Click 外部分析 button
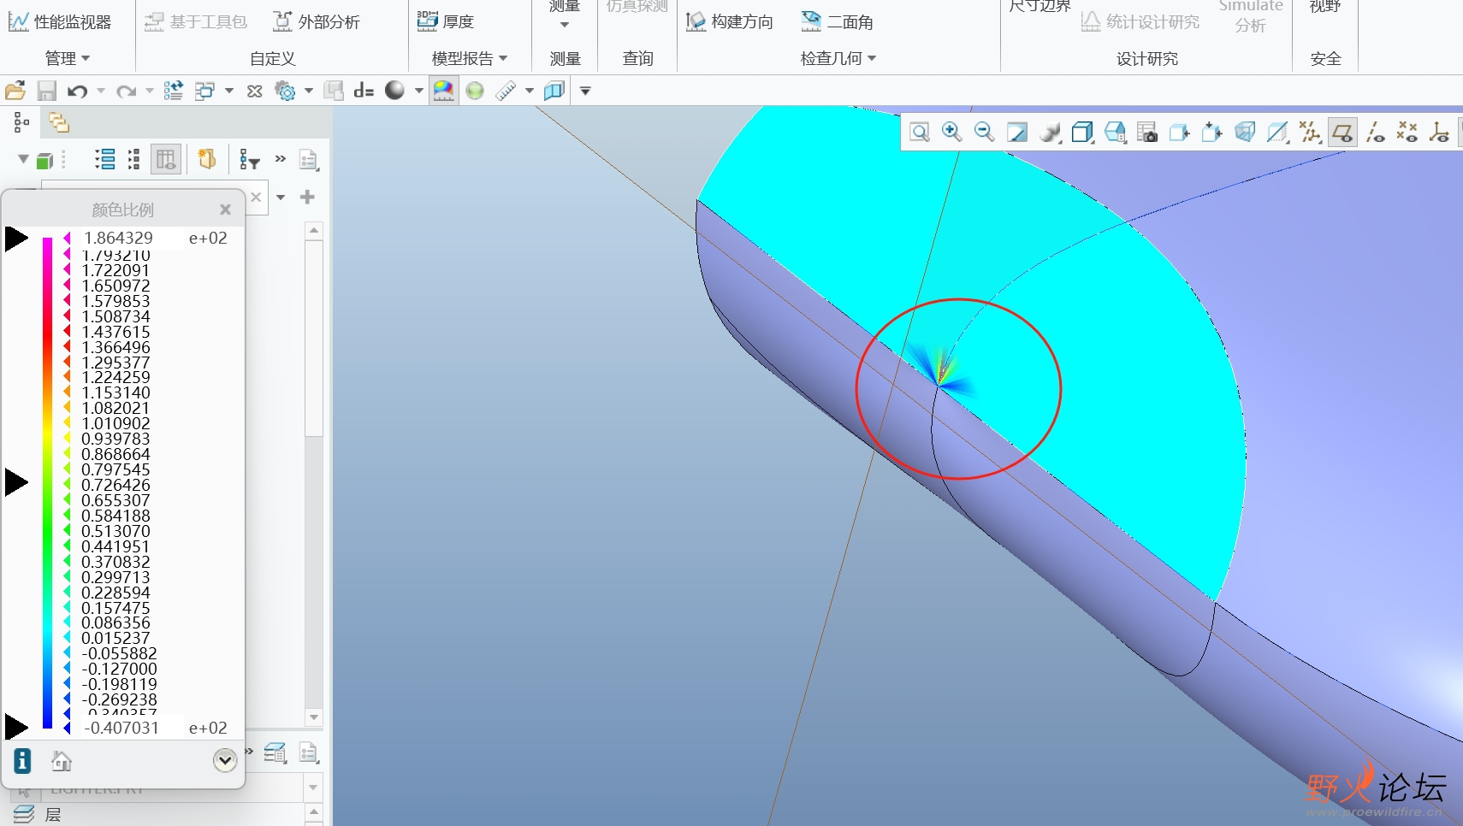 [x=317, y=21]
